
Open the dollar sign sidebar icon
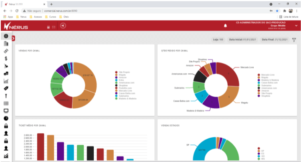pyautogui.click(x=6, y=59)
